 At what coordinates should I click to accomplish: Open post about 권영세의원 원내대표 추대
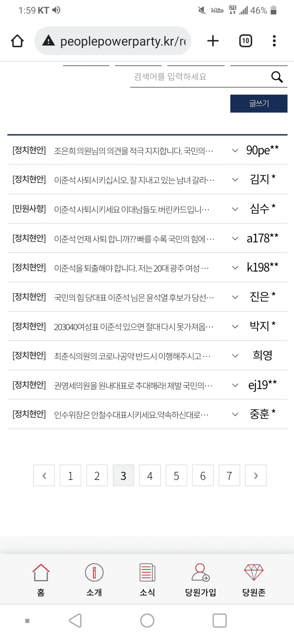tap(133, 386)
